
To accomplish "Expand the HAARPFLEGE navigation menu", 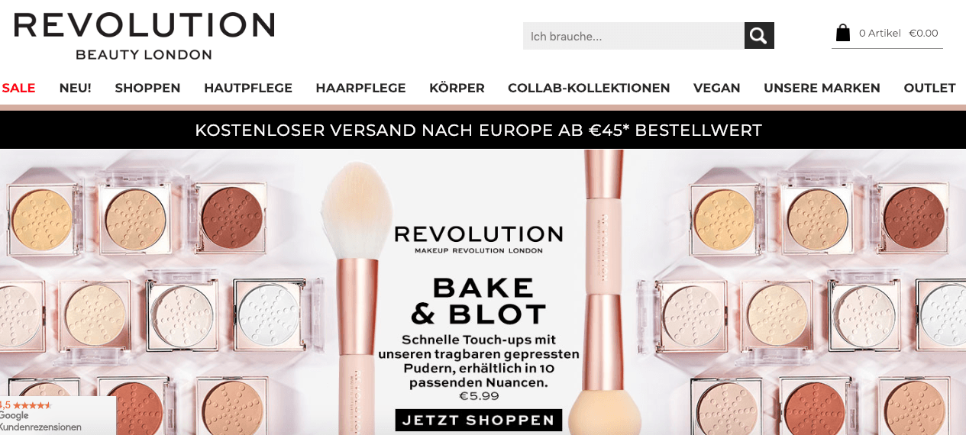I will point(360,88).
